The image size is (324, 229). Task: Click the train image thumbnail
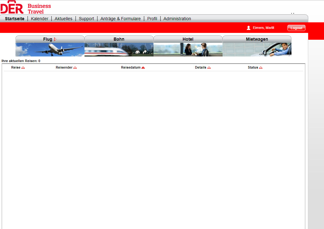(x=119, y=50)
